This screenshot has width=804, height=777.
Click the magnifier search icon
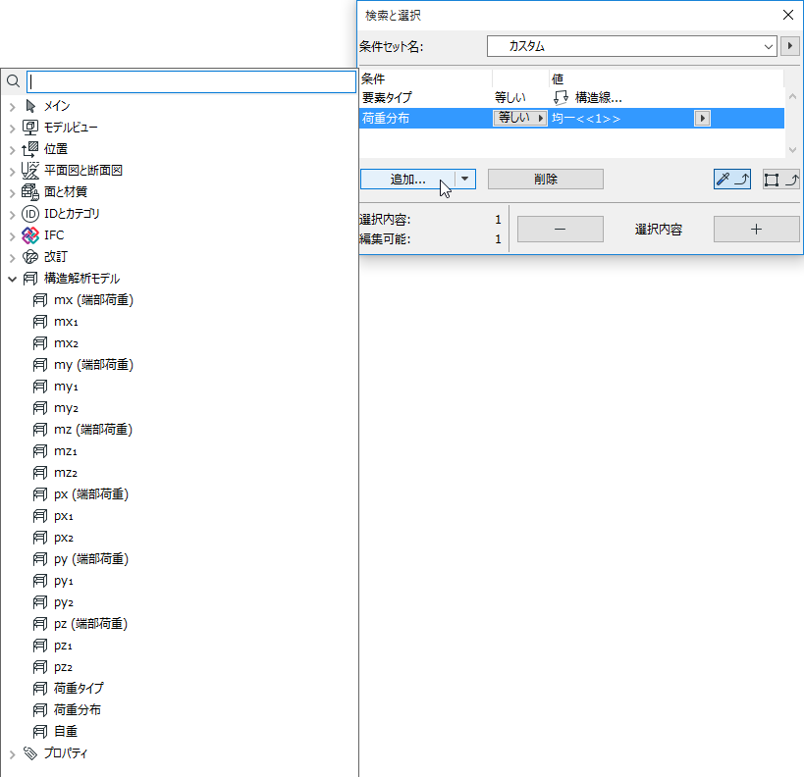click(14, 81)
